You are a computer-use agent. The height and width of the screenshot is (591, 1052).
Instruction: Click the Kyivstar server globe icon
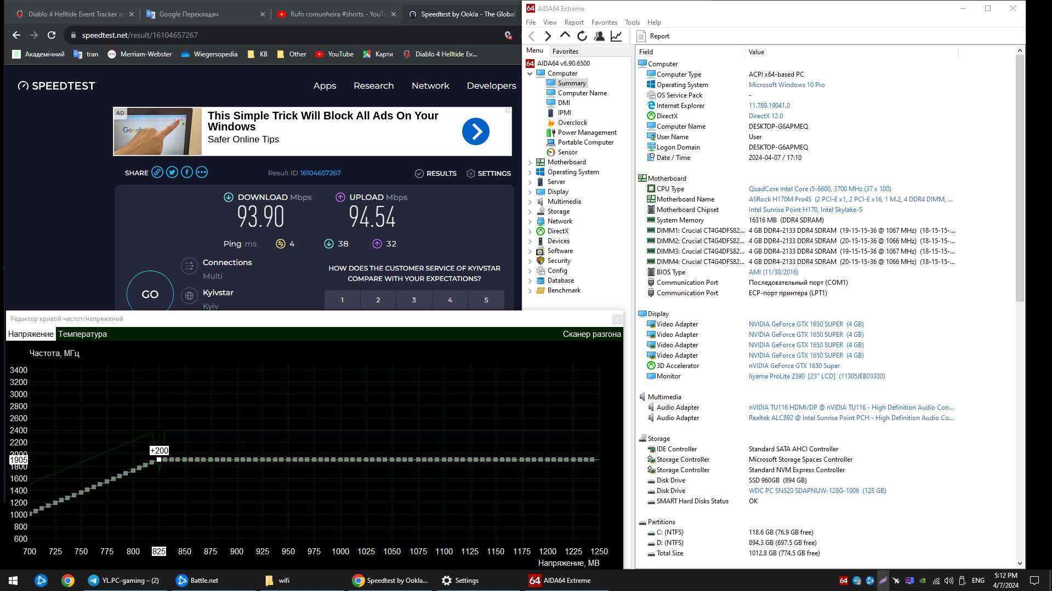click(x=189, y=296)
